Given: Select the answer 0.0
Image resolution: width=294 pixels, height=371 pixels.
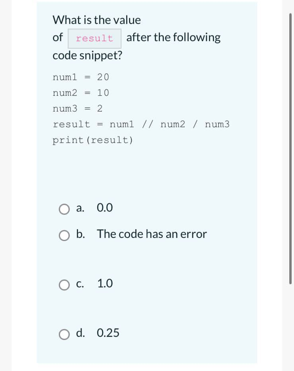Looking at the screenshot, I should pos(105,208).
